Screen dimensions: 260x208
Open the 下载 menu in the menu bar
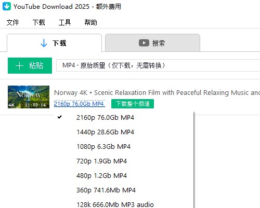click(x=39, y=22)
